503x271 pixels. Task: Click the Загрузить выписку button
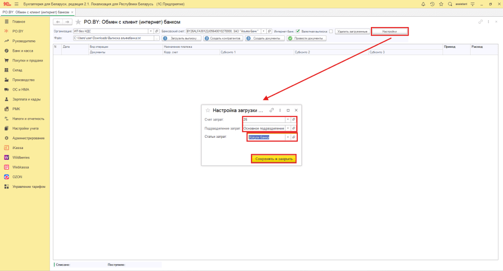click(181, 38)
